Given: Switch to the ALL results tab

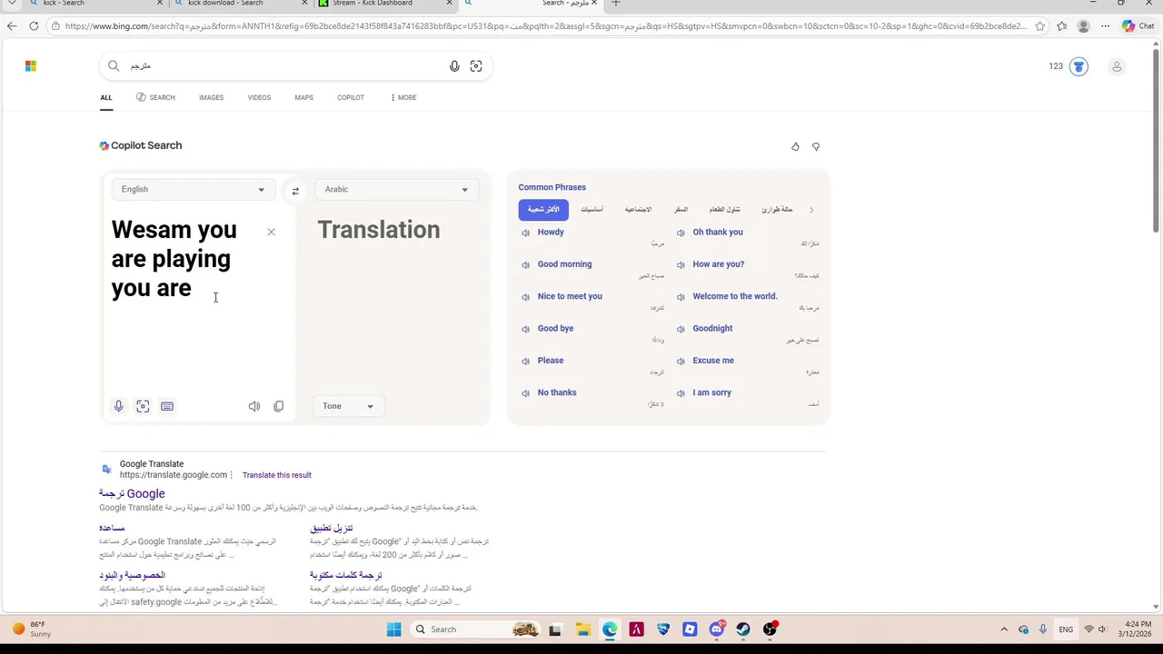Looking at the screenshot, I should coord(106,97).
